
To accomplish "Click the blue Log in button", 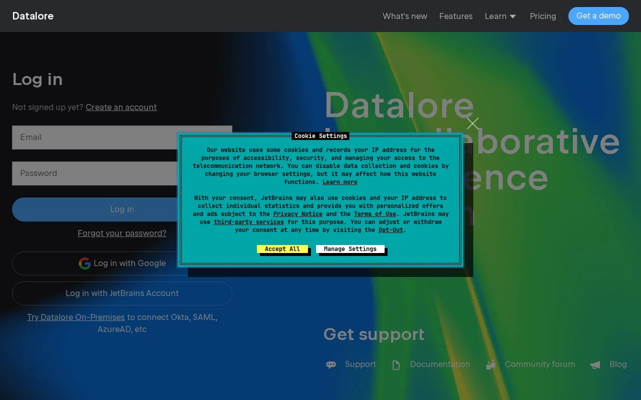I will (122, 209).
